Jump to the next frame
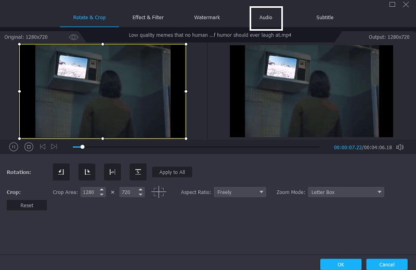The image size is (416, 270). tap(54, 147)
